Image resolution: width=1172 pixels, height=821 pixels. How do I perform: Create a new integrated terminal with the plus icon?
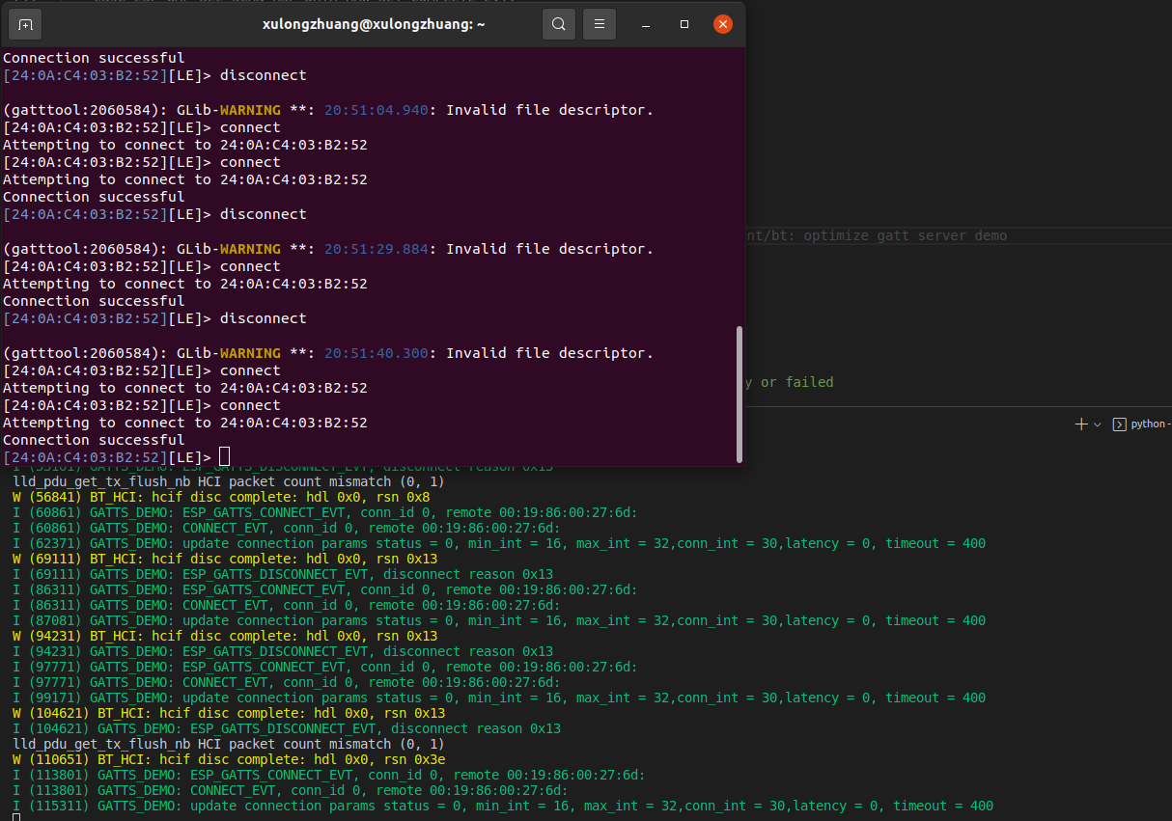[x=1080, y=424]
